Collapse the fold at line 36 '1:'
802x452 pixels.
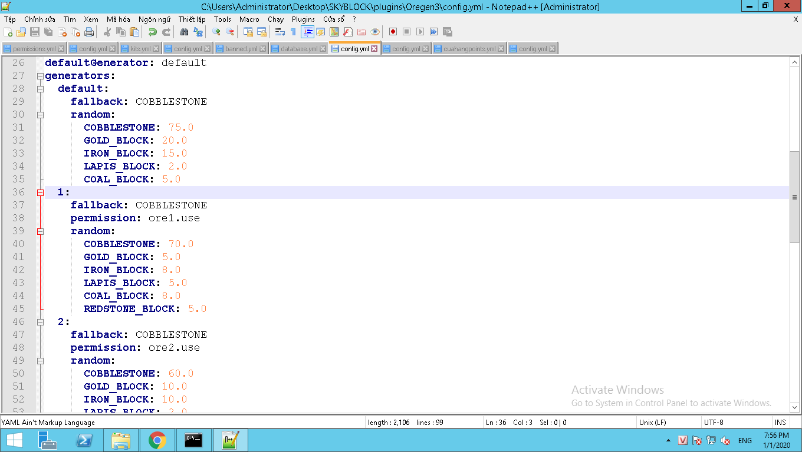coord(40,192)
